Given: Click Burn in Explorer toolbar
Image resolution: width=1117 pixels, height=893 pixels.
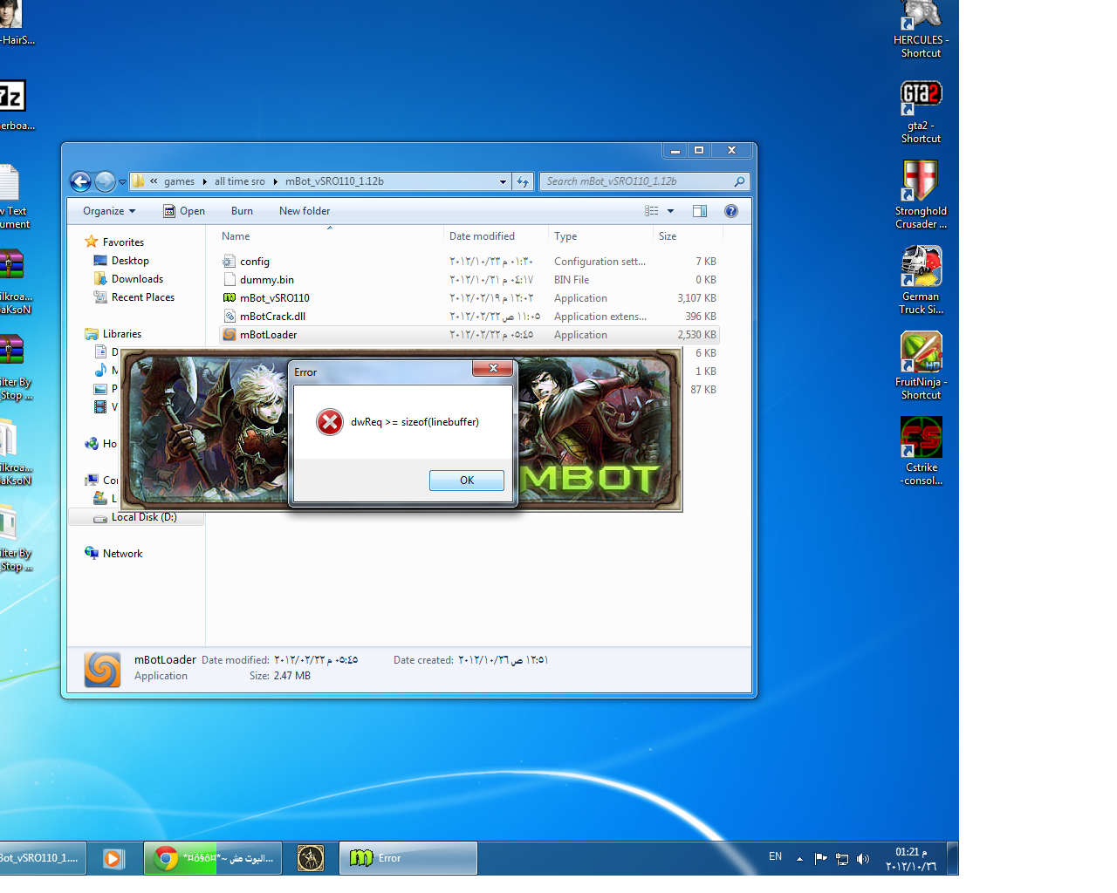Looking at the screenshot, I should click(x=242, y=211).
